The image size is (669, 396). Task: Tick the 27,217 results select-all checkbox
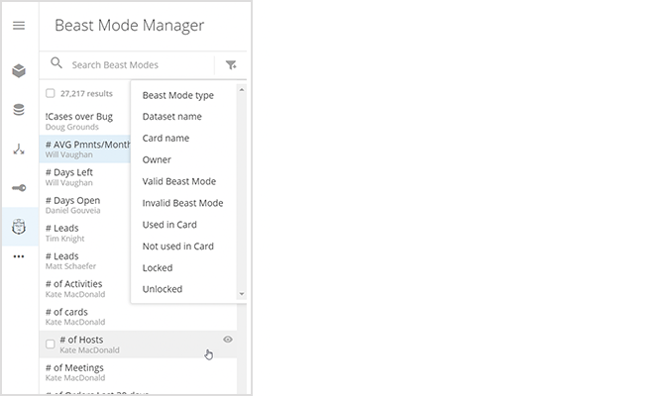coord(51,93)
